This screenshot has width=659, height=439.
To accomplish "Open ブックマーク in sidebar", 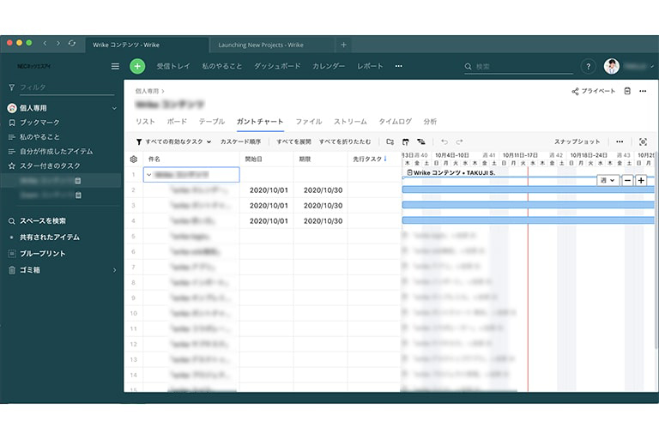I will (x=39, y=123).
